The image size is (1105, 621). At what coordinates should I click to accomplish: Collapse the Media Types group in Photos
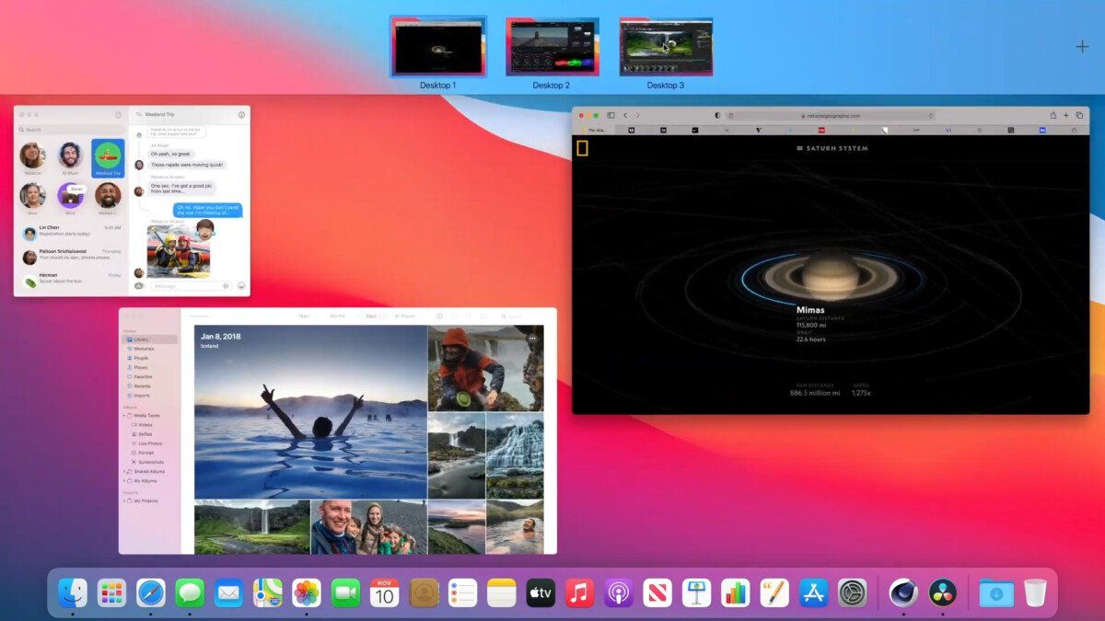[x=124, y=416]
